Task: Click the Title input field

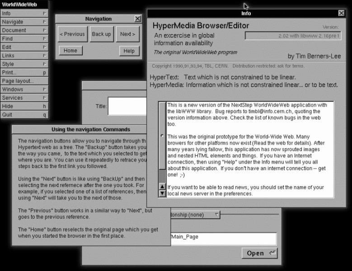Action: tap(127, 106)
